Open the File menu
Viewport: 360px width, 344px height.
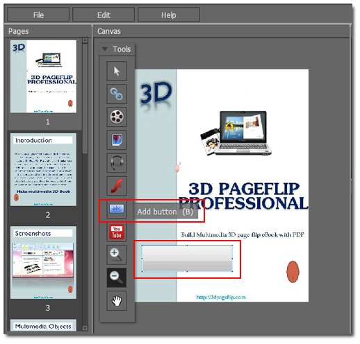click(x=38, y=15)
